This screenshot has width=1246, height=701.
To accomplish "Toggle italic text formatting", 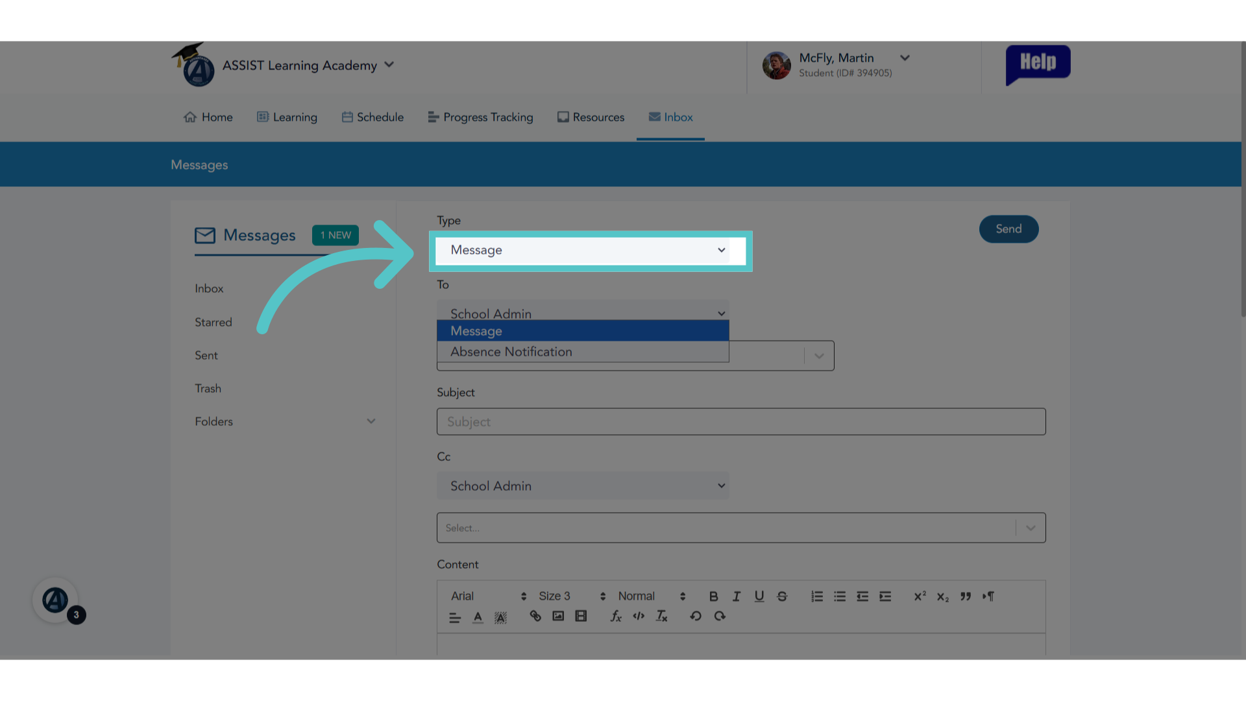I will [737, 596].
